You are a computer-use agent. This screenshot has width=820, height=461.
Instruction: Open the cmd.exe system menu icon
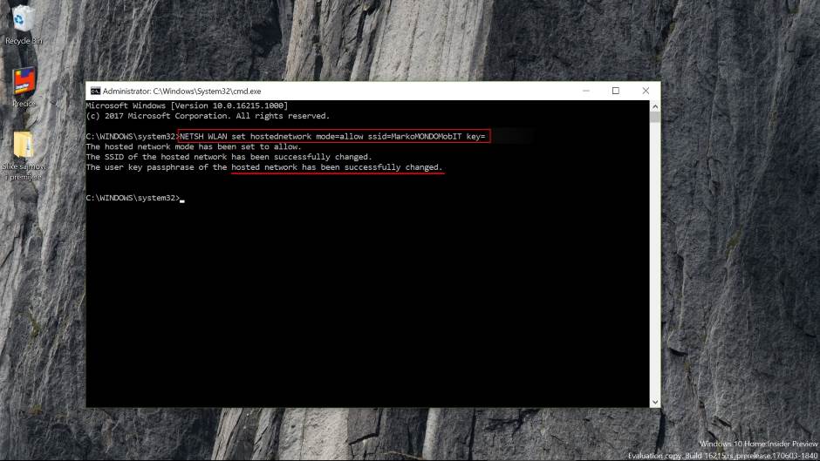coord(95,91)
